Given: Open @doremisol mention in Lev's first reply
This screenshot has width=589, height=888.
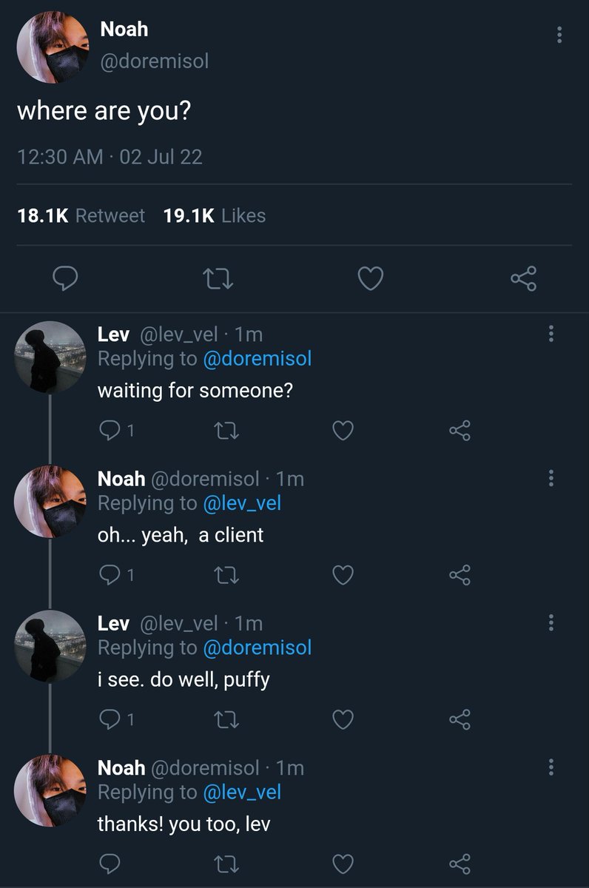Looking at the screenshot, I should point(257,358).
